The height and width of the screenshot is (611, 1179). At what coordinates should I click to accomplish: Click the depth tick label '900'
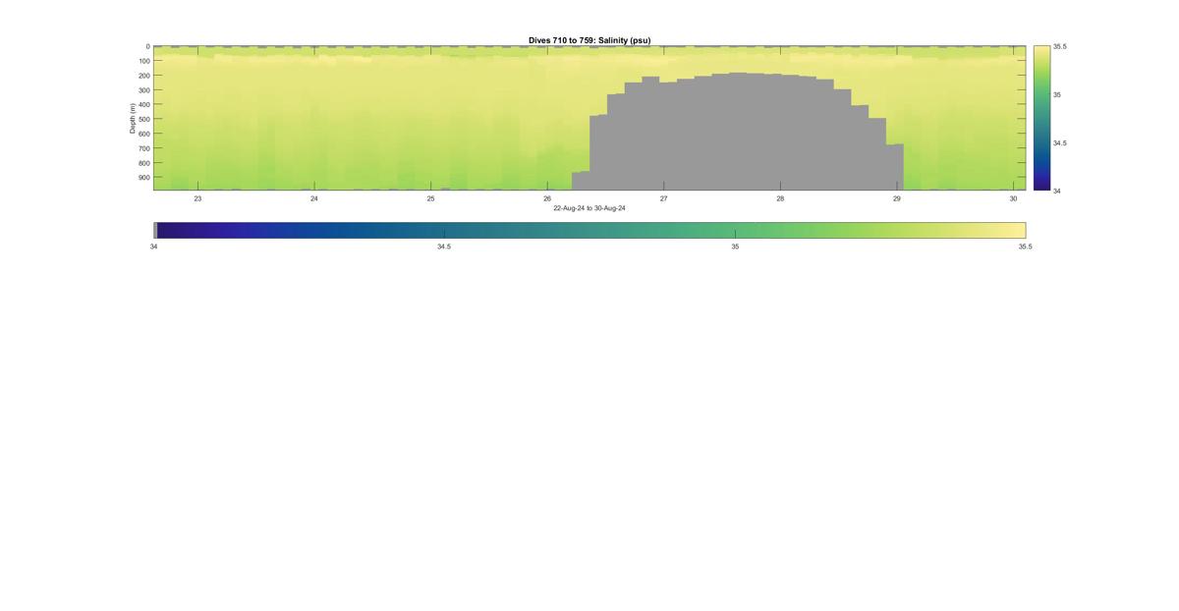click(143, 178)
